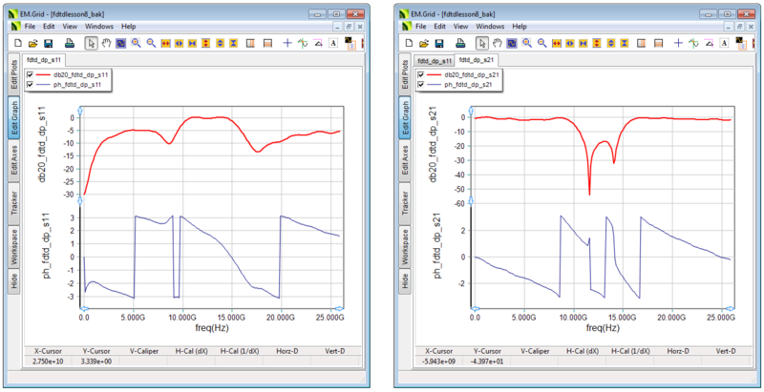Click New document icon in right window toolbar
The height and width of the screenshot is (392, 764).
tap(408, 43)
